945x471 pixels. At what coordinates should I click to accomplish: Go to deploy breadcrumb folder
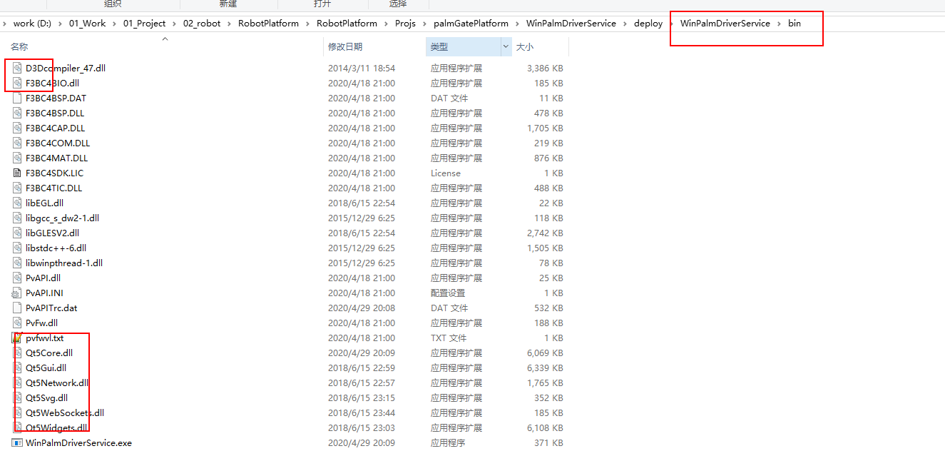pos(648,24)
